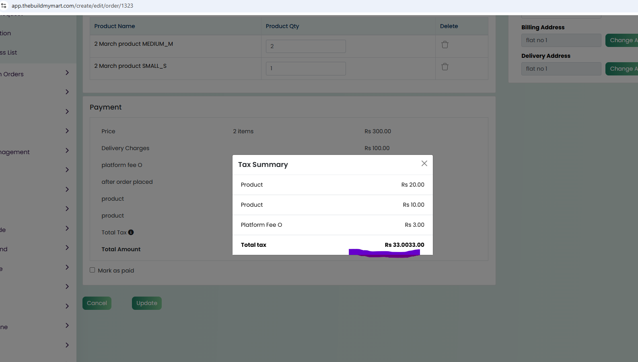Click the Rs 33.0033.00 total tax value

click(x=404, y=245)
